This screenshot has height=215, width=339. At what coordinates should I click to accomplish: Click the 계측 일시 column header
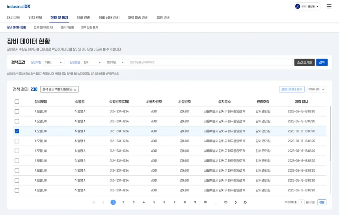(x=302, y=101)
